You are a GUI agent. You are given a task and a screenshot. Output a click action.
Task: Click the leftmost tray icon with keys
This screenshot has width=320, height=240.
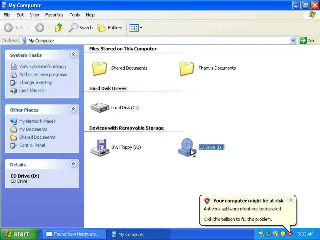click(261, 234)
